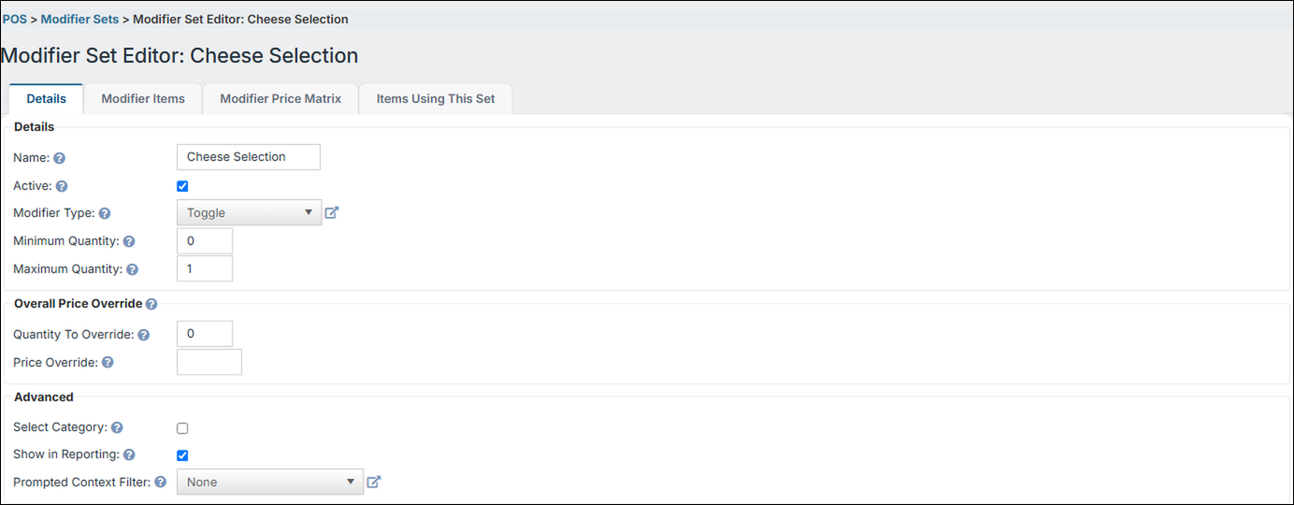Click the Overall Price Override help icon
This screenshot has height=505, width=1294.
[x=151, y=304]
